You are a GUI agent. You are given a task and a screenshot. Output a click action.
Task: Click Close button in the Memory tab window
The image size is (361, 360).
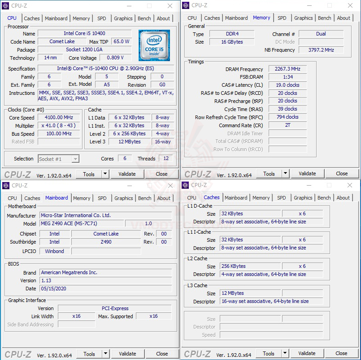(342, 173)
